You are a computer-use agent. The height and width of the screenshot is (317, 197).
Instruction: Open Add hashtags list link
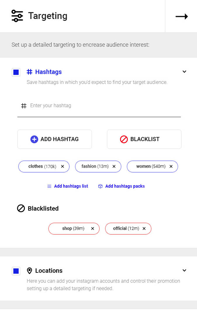[x=71, y=186]
